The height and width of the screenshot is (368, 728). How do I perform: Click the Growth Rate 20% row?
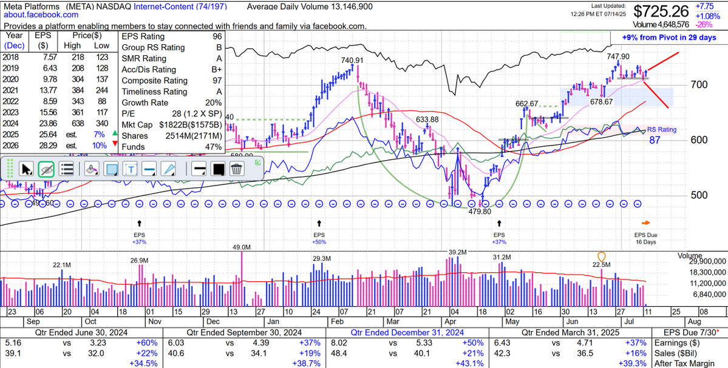(x=172, y=103)
